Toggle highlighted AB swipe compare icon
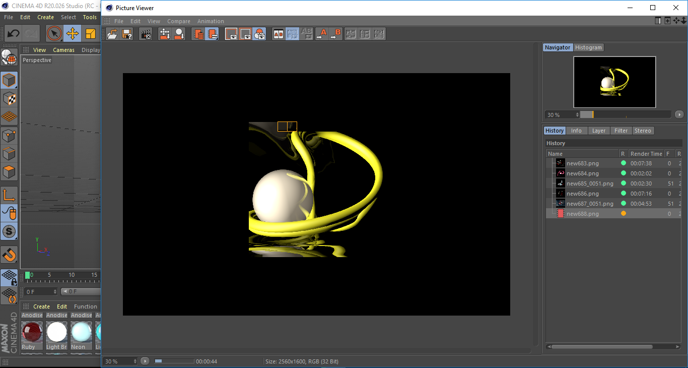This screenshot has height=368, width=688. click(x=292, y=34)
